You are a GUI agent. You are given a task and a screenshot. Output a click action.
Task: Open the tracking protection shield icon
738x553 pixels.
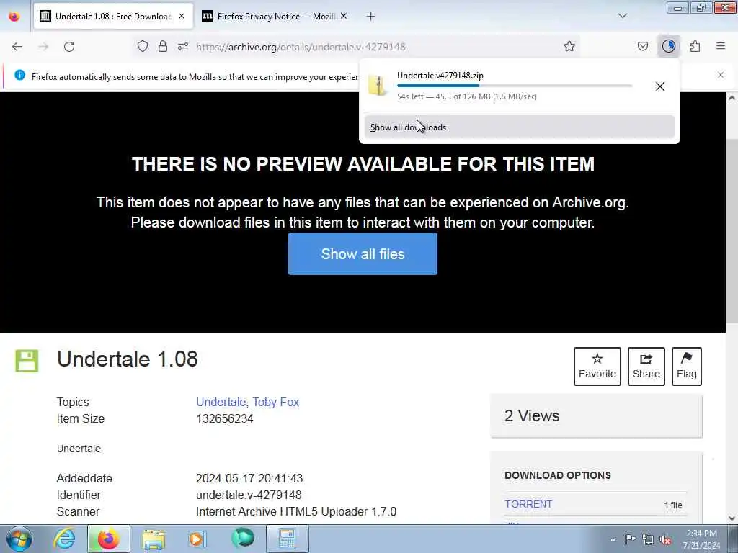click(x=143, y=46)
